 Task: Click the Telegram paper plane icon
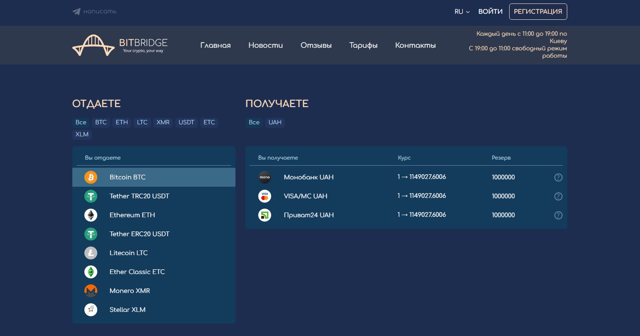77,12
